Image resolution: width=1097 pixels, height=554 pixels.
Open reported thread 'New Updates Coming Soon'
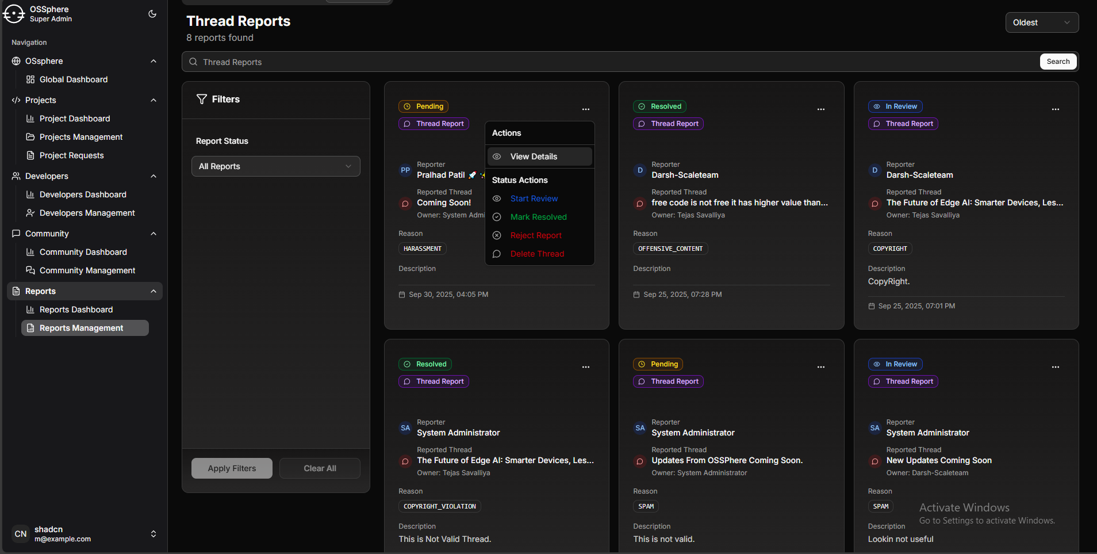939,460
